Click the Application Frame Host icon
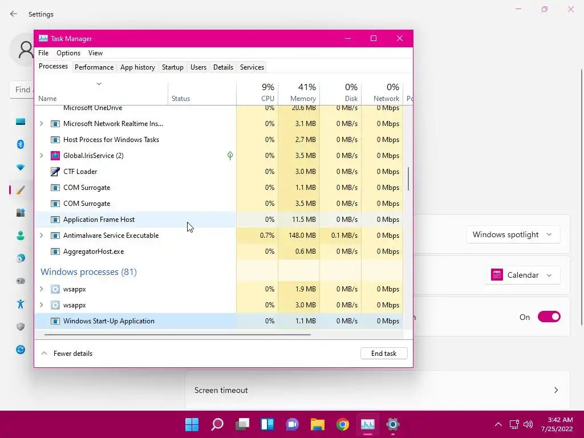The image size is (584, 438). 55,220
